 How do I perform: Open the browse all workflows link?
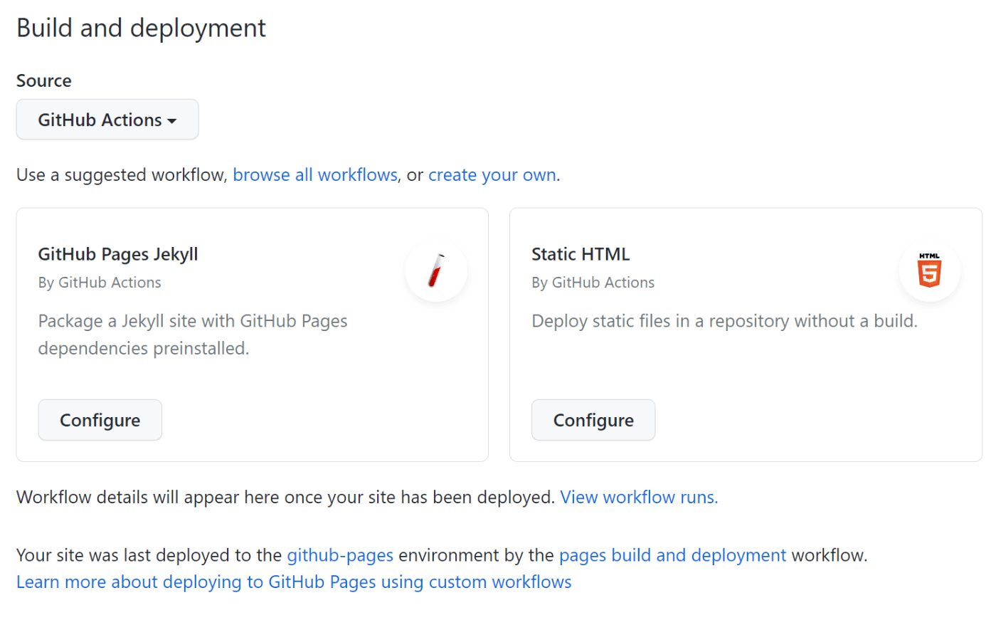[315, 175]
